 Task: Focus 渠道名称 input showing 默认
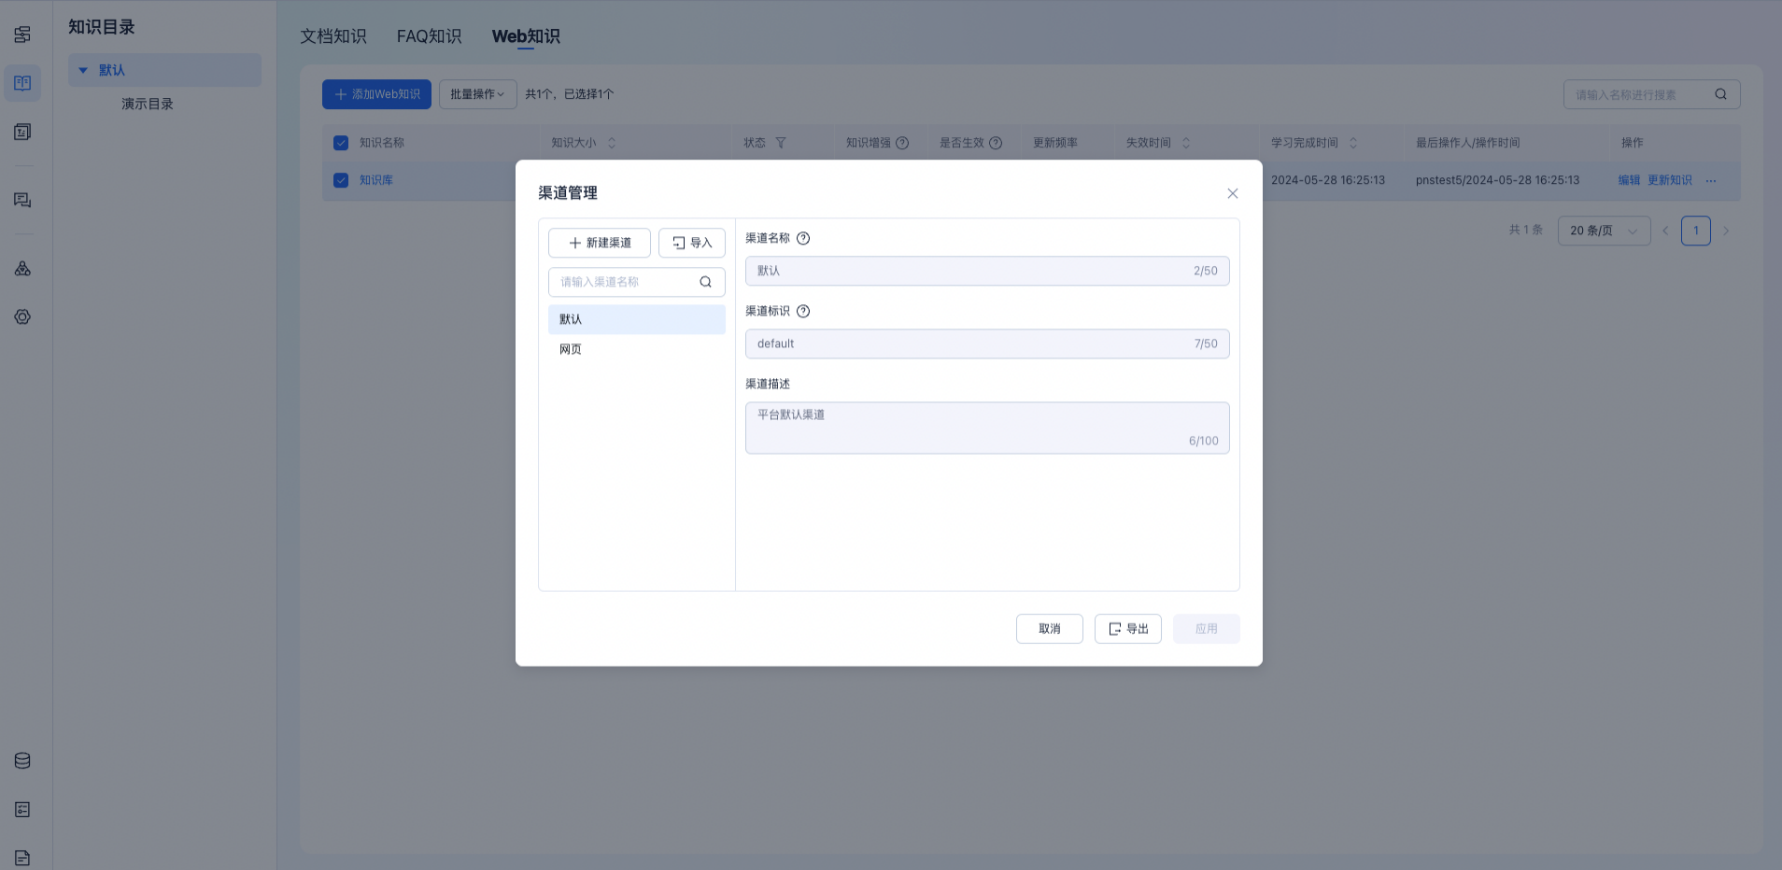987,271
